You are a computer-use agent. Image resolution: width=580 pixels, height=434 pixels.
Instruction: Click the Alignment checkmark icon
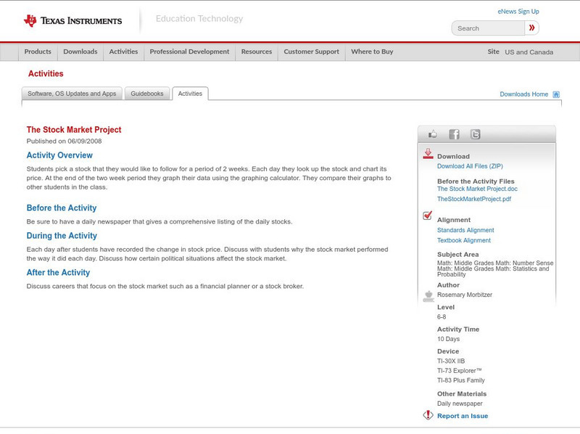point(427,214)
